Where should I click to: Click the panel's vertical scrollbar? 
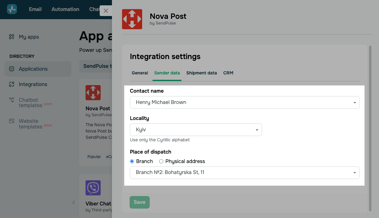point(370,126)
